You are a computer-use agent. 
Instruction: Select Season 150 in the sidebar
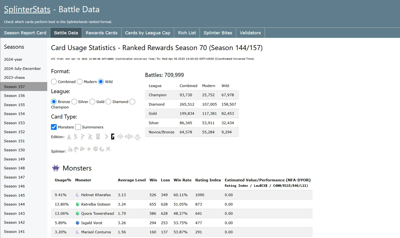click(x=24, y=150)
